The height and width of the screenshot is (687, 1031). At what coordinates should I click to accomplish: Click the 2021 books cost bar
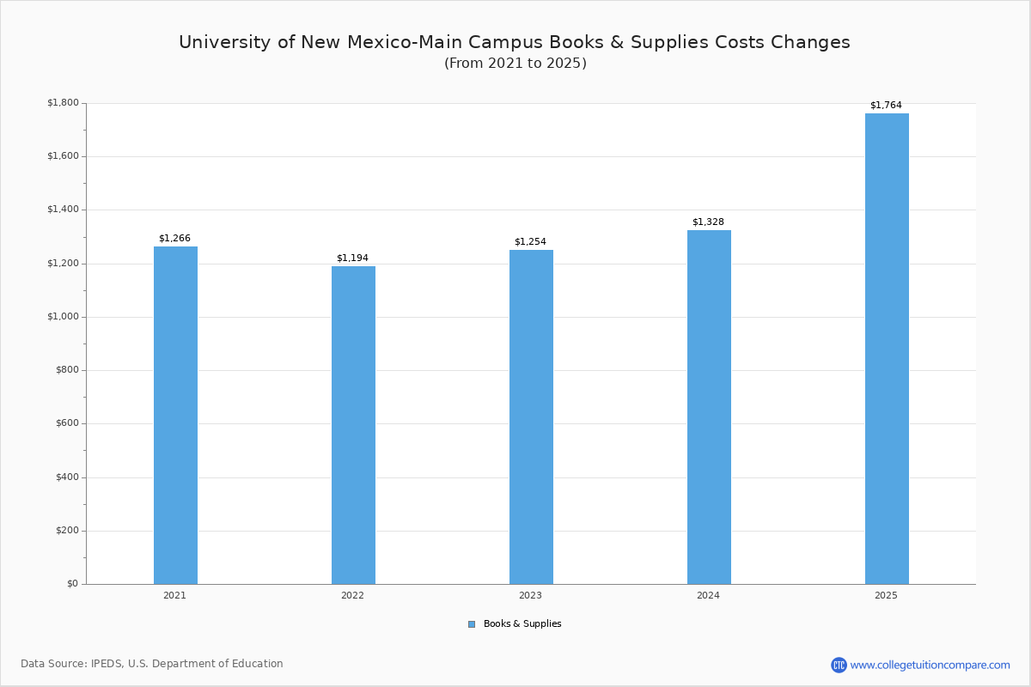[175, 415]
